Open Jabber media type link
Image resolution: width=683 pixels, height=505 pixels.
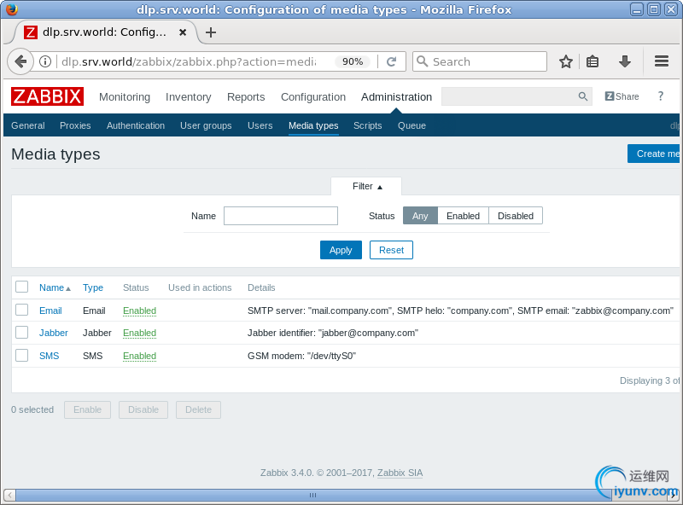coord(54,333)
